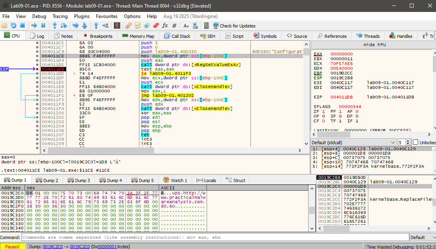The width and height of the screenshot is (436, 249).
Task: Enable the Unlocked checkbox
Action: (416, 142)
